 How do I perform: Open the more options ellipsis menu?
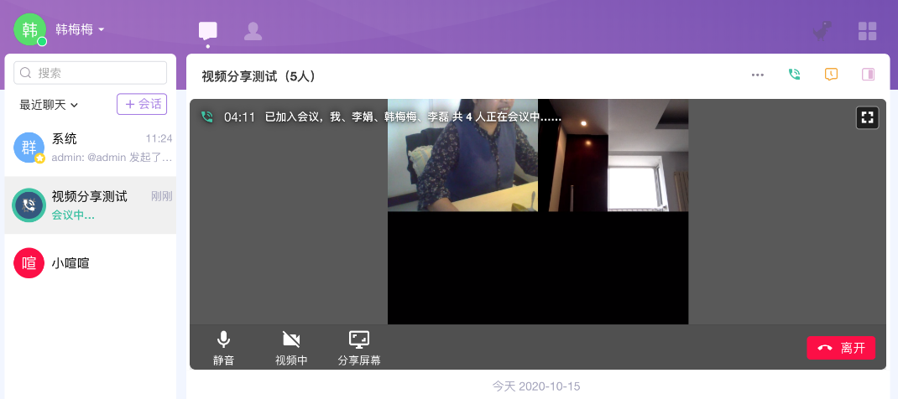(758, 75)
